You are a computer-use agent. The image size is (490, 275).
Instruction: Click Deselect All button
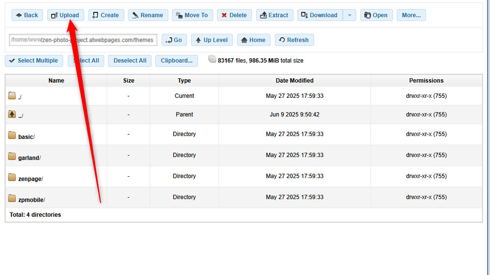[130, 61]
